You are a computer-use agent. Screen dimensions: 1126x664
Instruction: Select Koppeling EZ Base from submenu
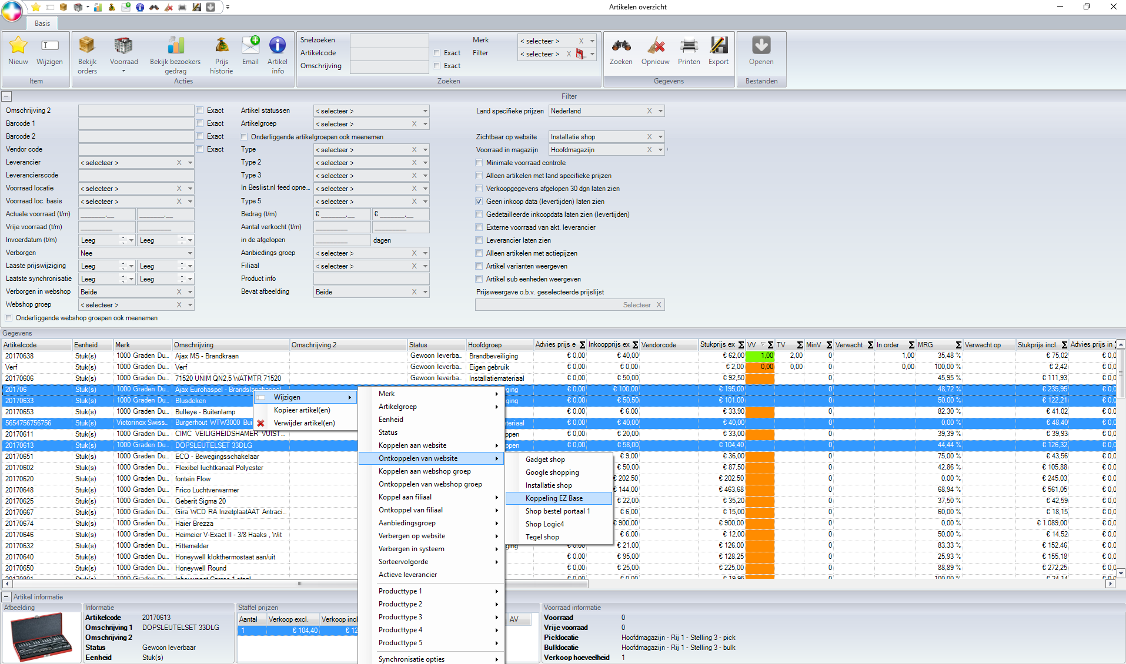tap(554, 498)
